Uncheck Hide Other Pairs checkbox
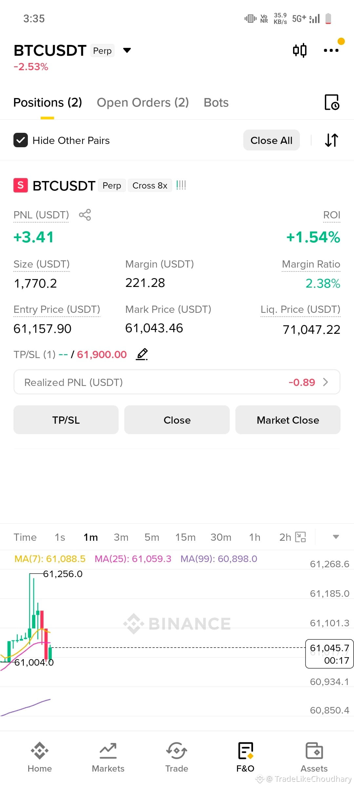Image resolution: width=354 pixels, height=787 pixels. point(21,140)
